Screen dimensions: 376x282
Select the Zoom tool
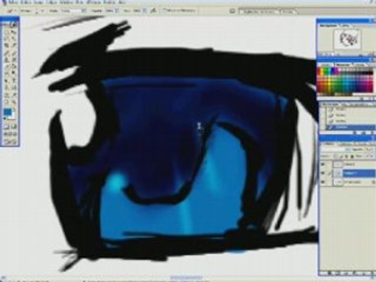(x=13, y=102)
